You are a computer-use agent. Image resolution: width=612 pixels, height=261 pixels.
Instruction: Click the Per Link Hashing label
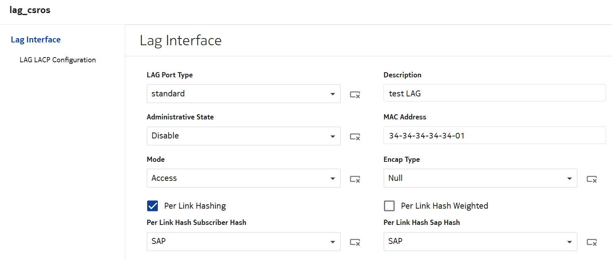[x=195, y=206]
